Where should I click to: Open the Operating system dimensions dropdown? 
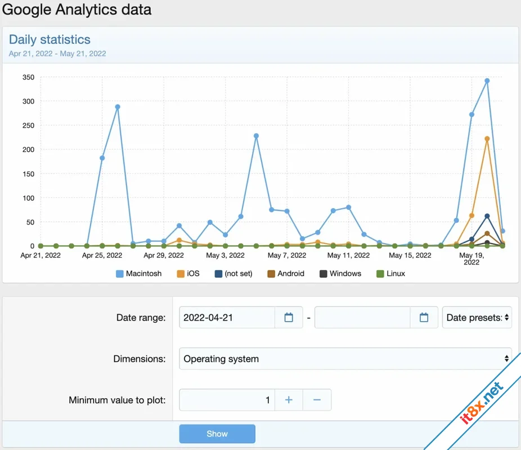click(345, 359)
